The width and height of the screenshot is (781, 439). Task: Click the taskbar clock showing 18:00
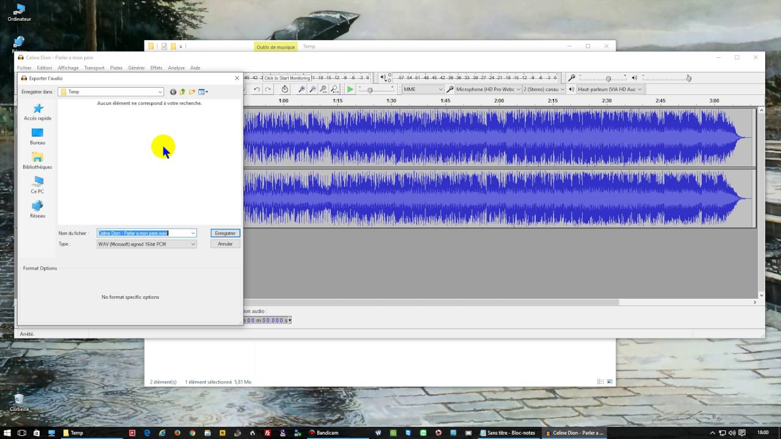(x=763, y=433)
